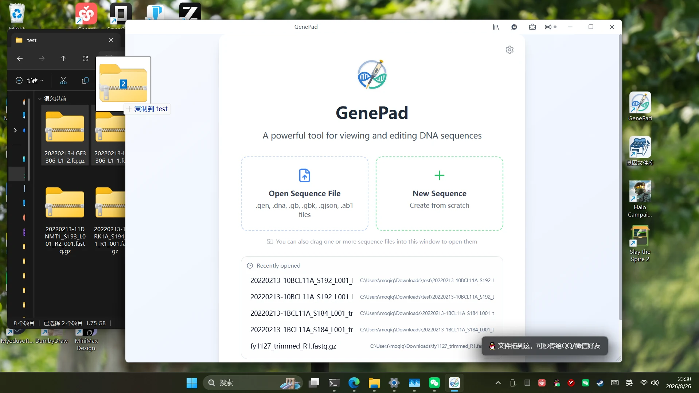Open GenePad settings gear
Viewport: 699px width, 393px height.
click(x=509, y=50)
